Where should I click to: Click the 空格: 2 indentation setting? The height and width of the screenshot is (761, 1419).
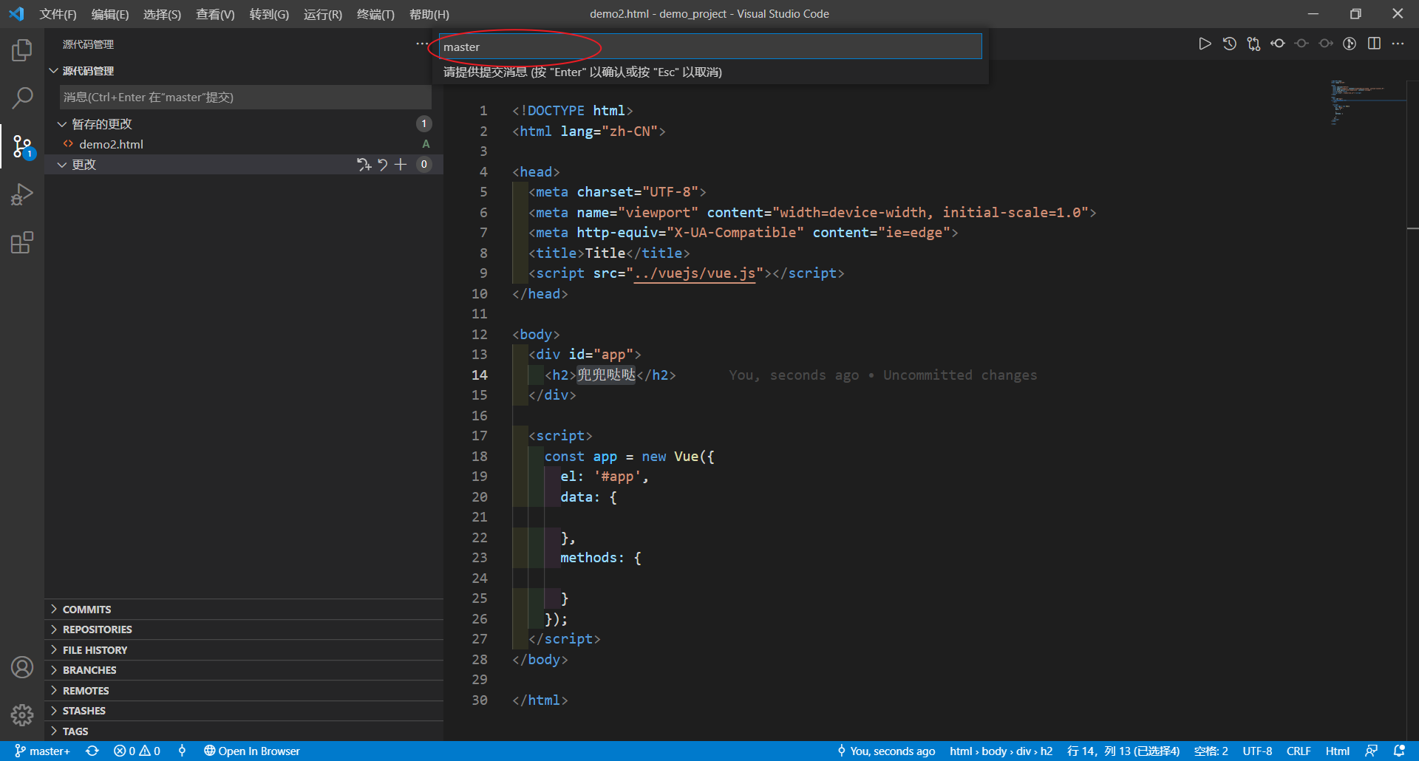coord(1211,751)
